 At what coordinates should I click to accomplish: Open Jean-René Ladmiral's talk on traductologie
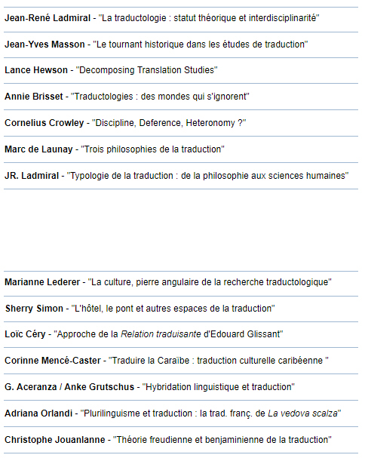tap(162, 18)
